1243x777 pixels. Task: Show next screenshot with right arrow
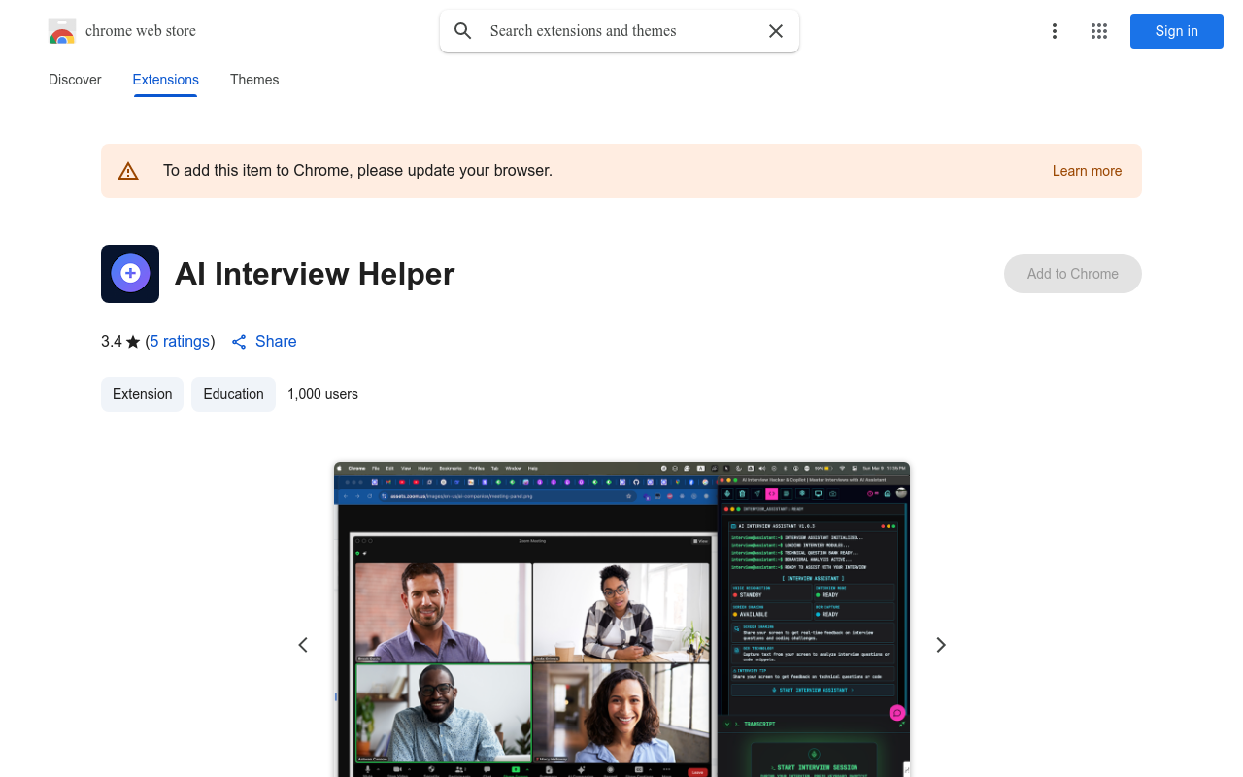tap(940, 645)
